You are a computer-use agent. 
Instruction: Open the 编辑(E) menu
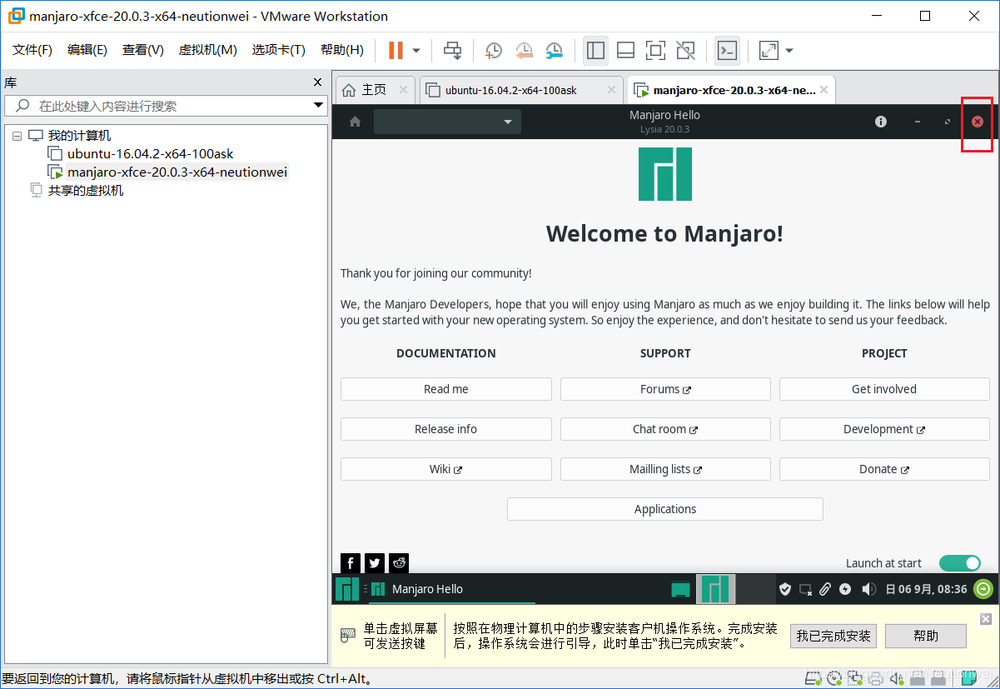click(87, 50)
